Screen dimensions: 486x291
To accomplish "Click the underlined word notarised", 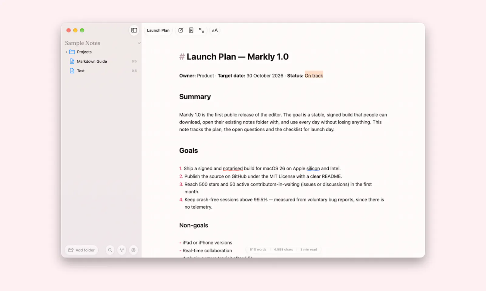I will point(233,168).
